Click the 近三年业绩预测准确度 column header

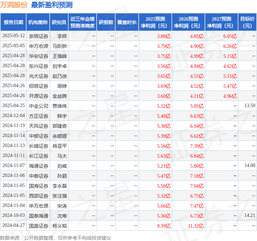point(82,22)
